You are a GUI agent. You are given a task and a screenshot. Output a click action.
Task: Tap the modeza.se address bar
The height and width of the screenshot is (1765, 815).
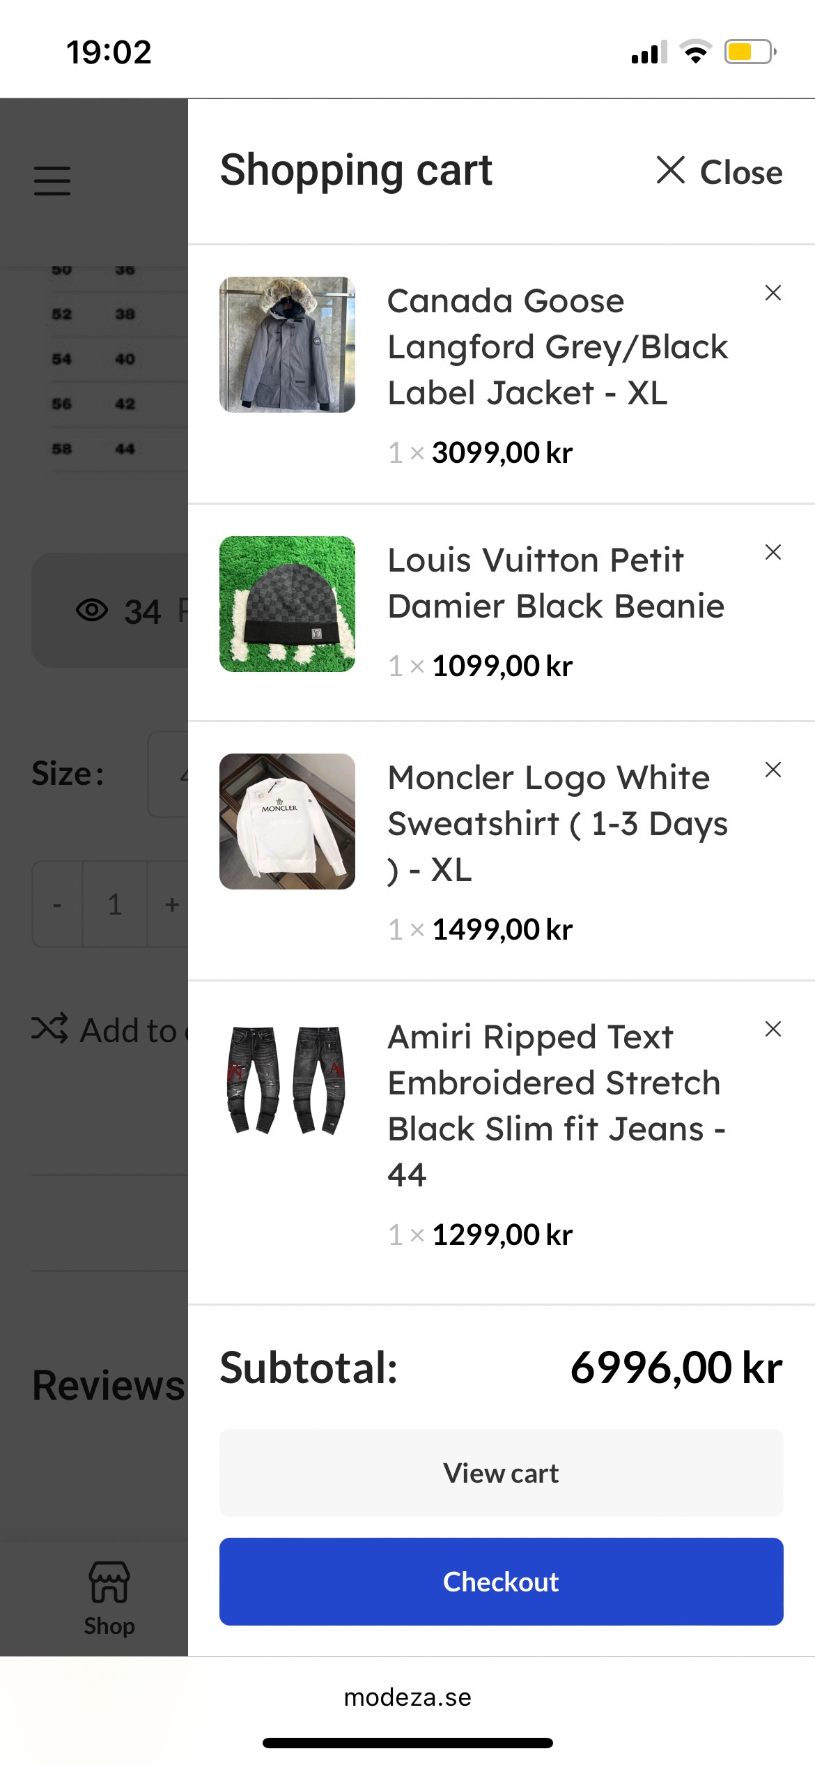[407, 1697]
